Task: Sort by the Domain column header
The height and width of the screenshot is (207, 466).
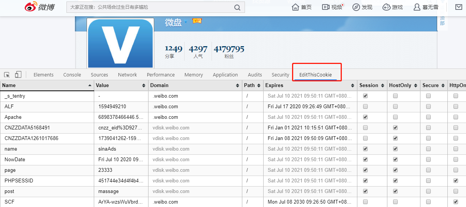Action: tap(195, 85)
